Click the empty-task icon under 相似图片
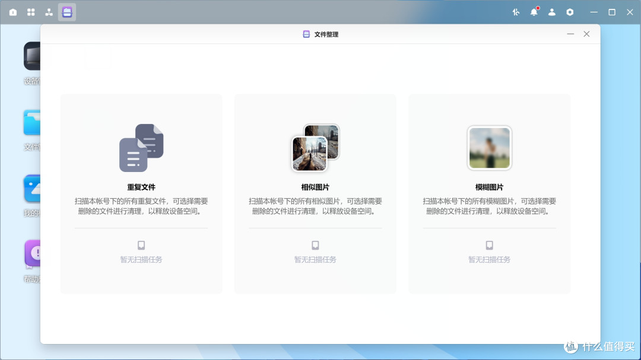The image size is (641, 360). click(315, 245)
